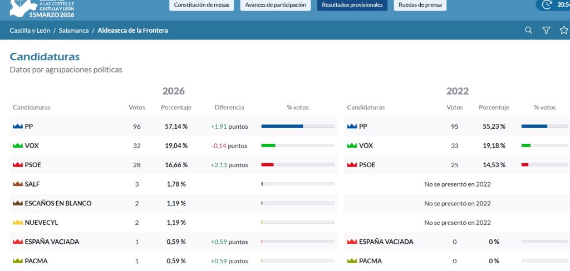
Task: Click the green VOX crown icon in 2026
Action: pyautogui.click(x=17, y=145)
